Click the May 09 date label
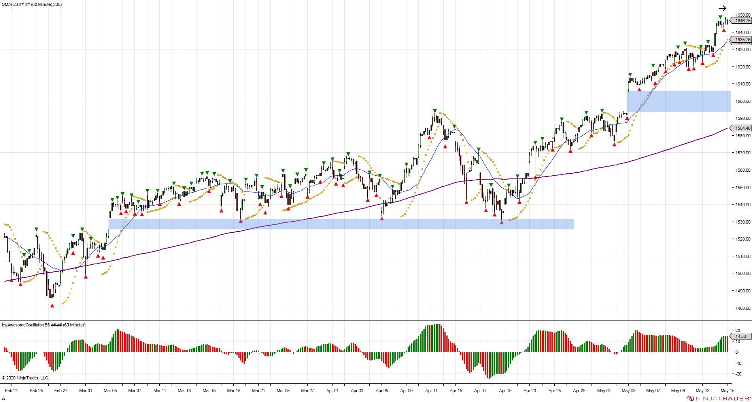The height and width of the screenshot is (402, 752). click(678, 391)
